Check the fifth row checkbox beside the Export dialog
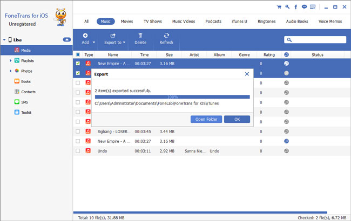Viewport: 351px width, 221px height. click(x=78, y=102)
